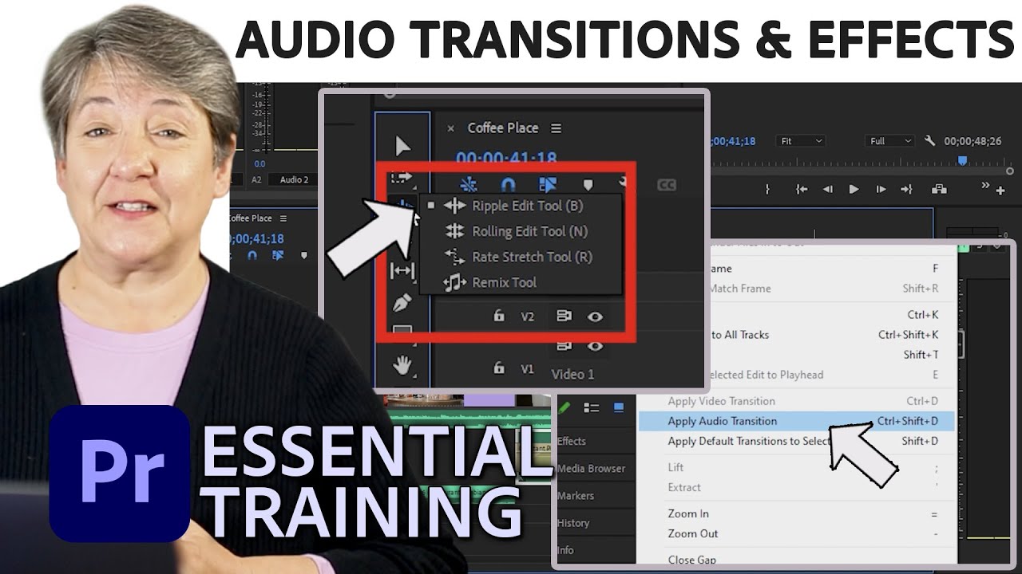This screenshot has width=1022, height=574.
Task: Open the Coffee Place panel hamburger menu
Action: pos(556,128)
